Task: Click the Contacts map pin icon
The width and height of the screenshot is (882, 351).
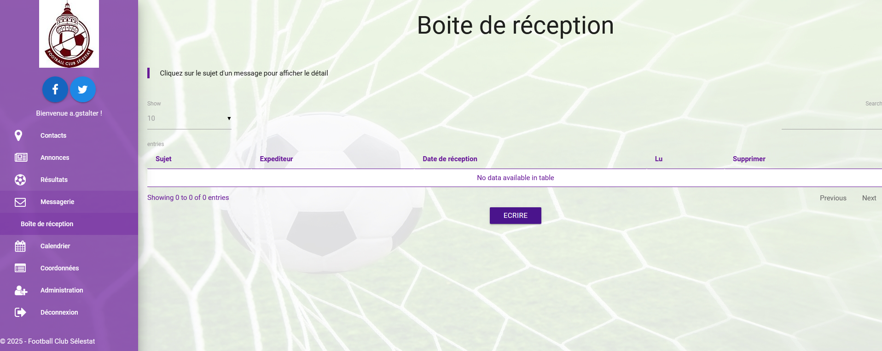Action: click(18, 135)
